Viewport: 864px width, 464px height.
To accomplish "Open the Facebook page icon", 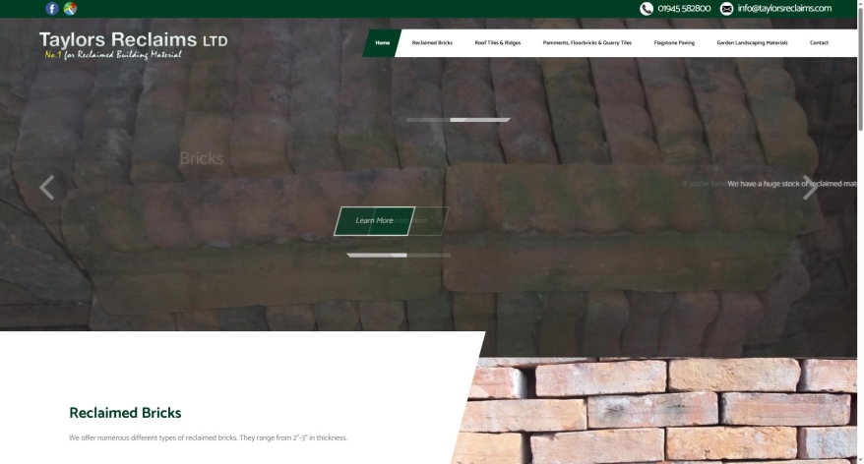I will pos(52,8).
